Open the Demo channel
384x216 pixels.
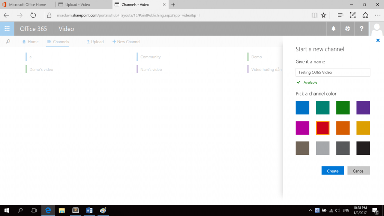256,57
